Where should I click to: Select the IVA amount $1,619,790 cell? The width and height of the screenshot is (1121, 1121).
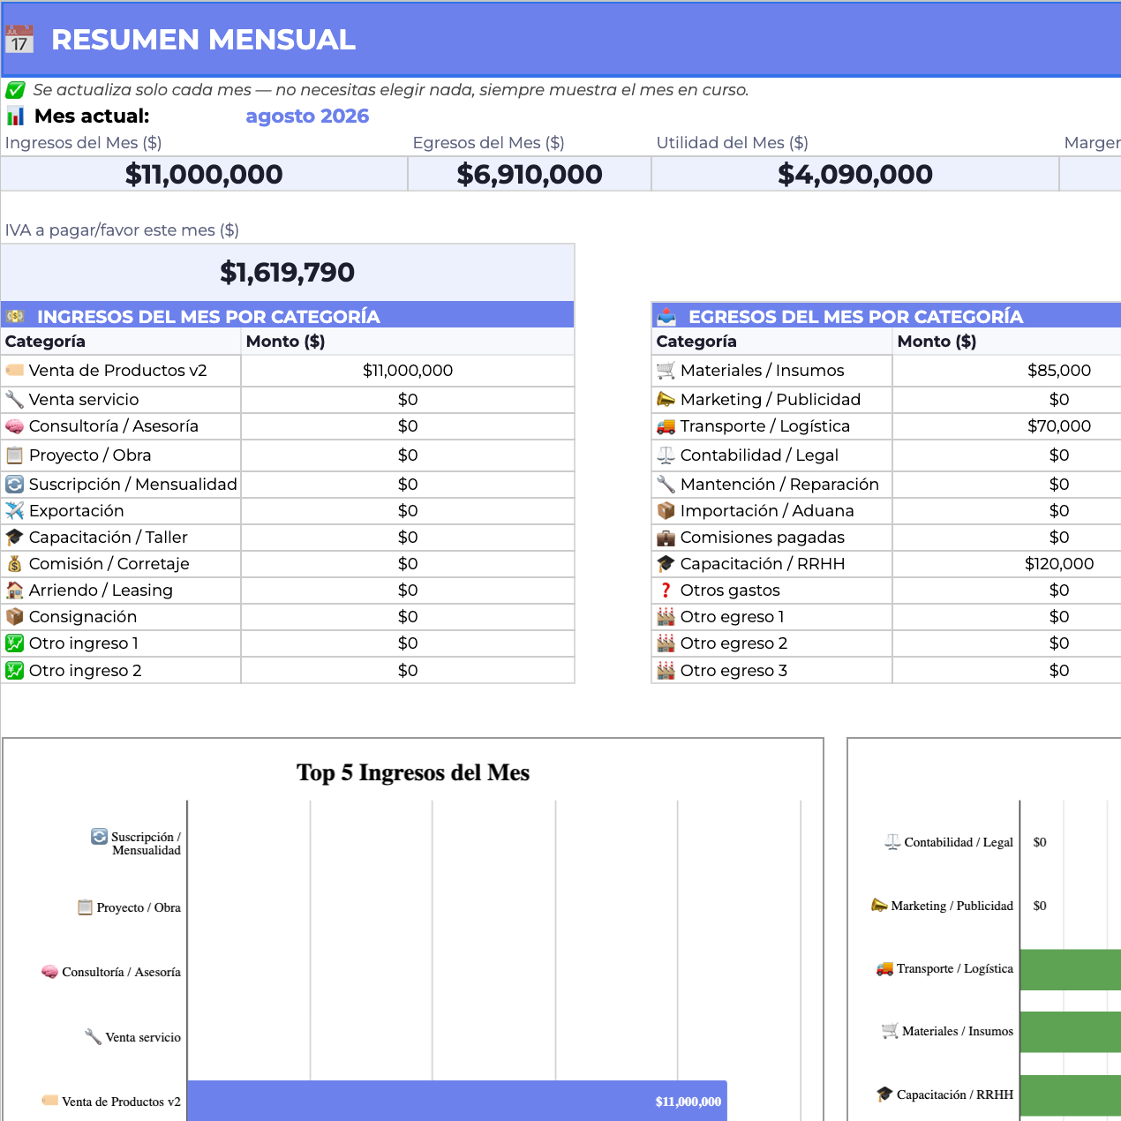tap(288, 272)
